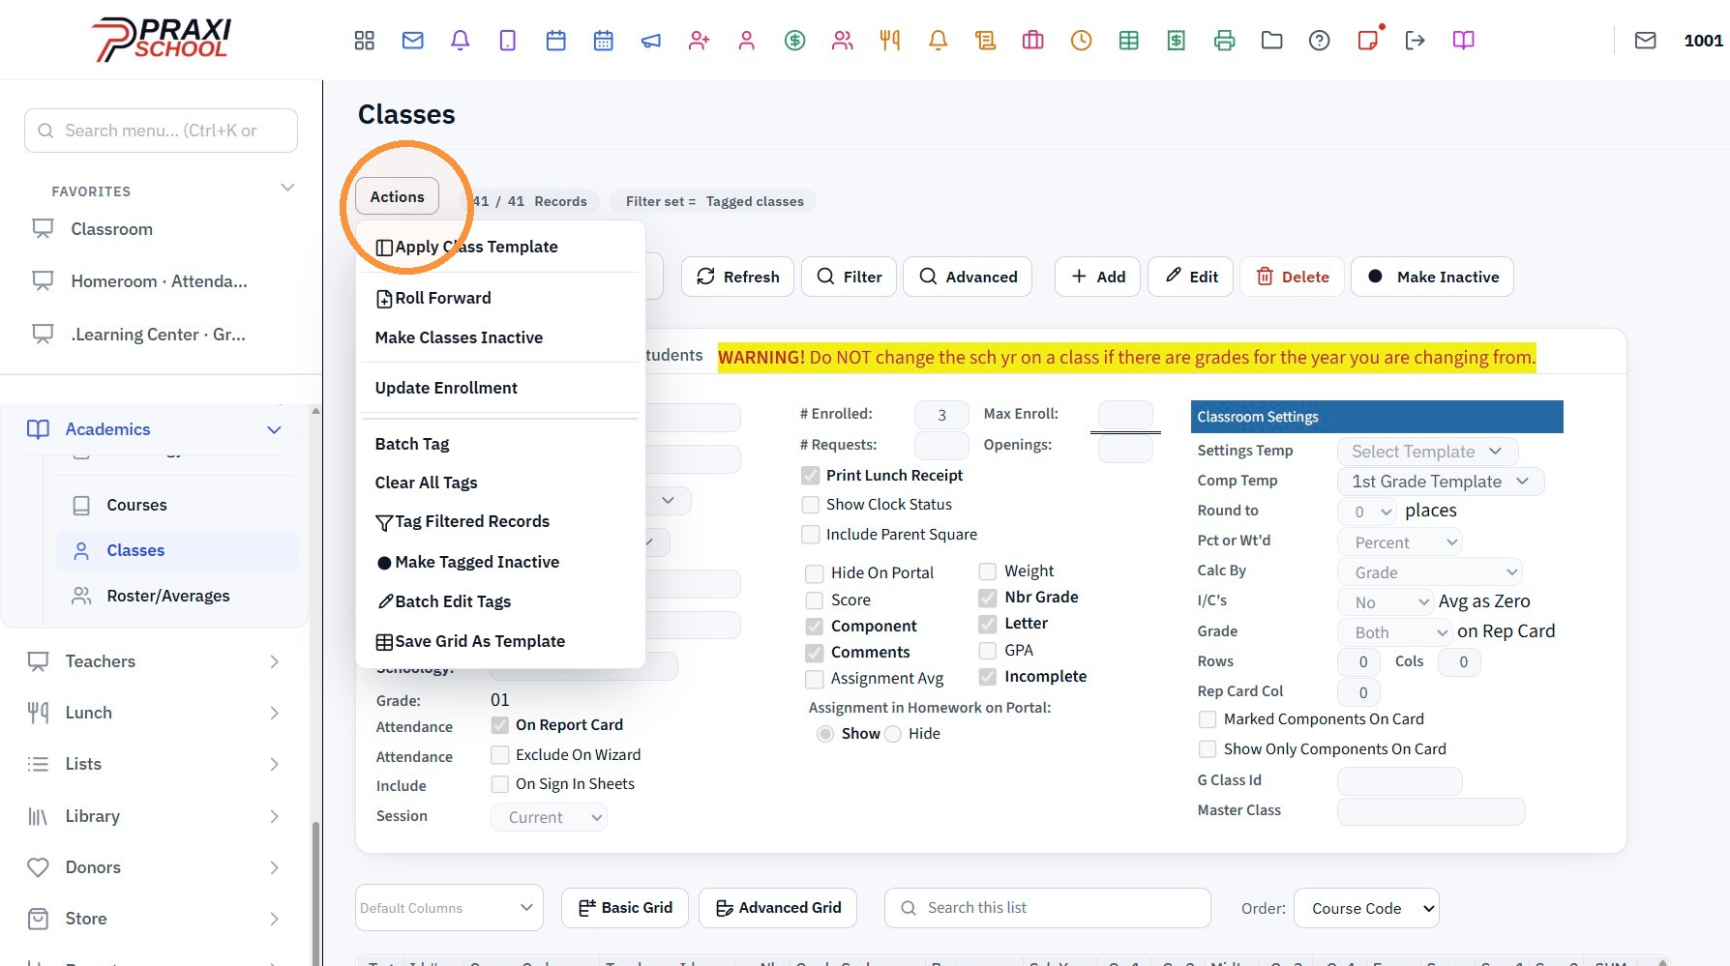Check Marked Components On Card
This screenshot has height=966, width=1730.
point(1208,719)
